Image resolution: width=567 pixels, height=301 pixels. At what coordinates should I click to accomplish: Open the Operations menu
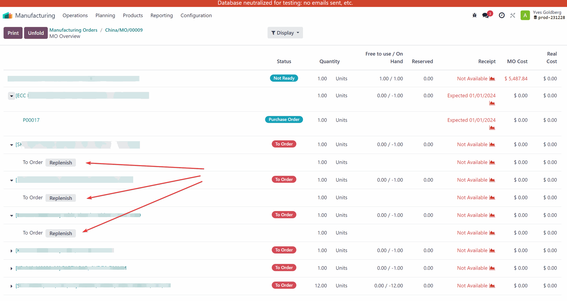point(75,15)
